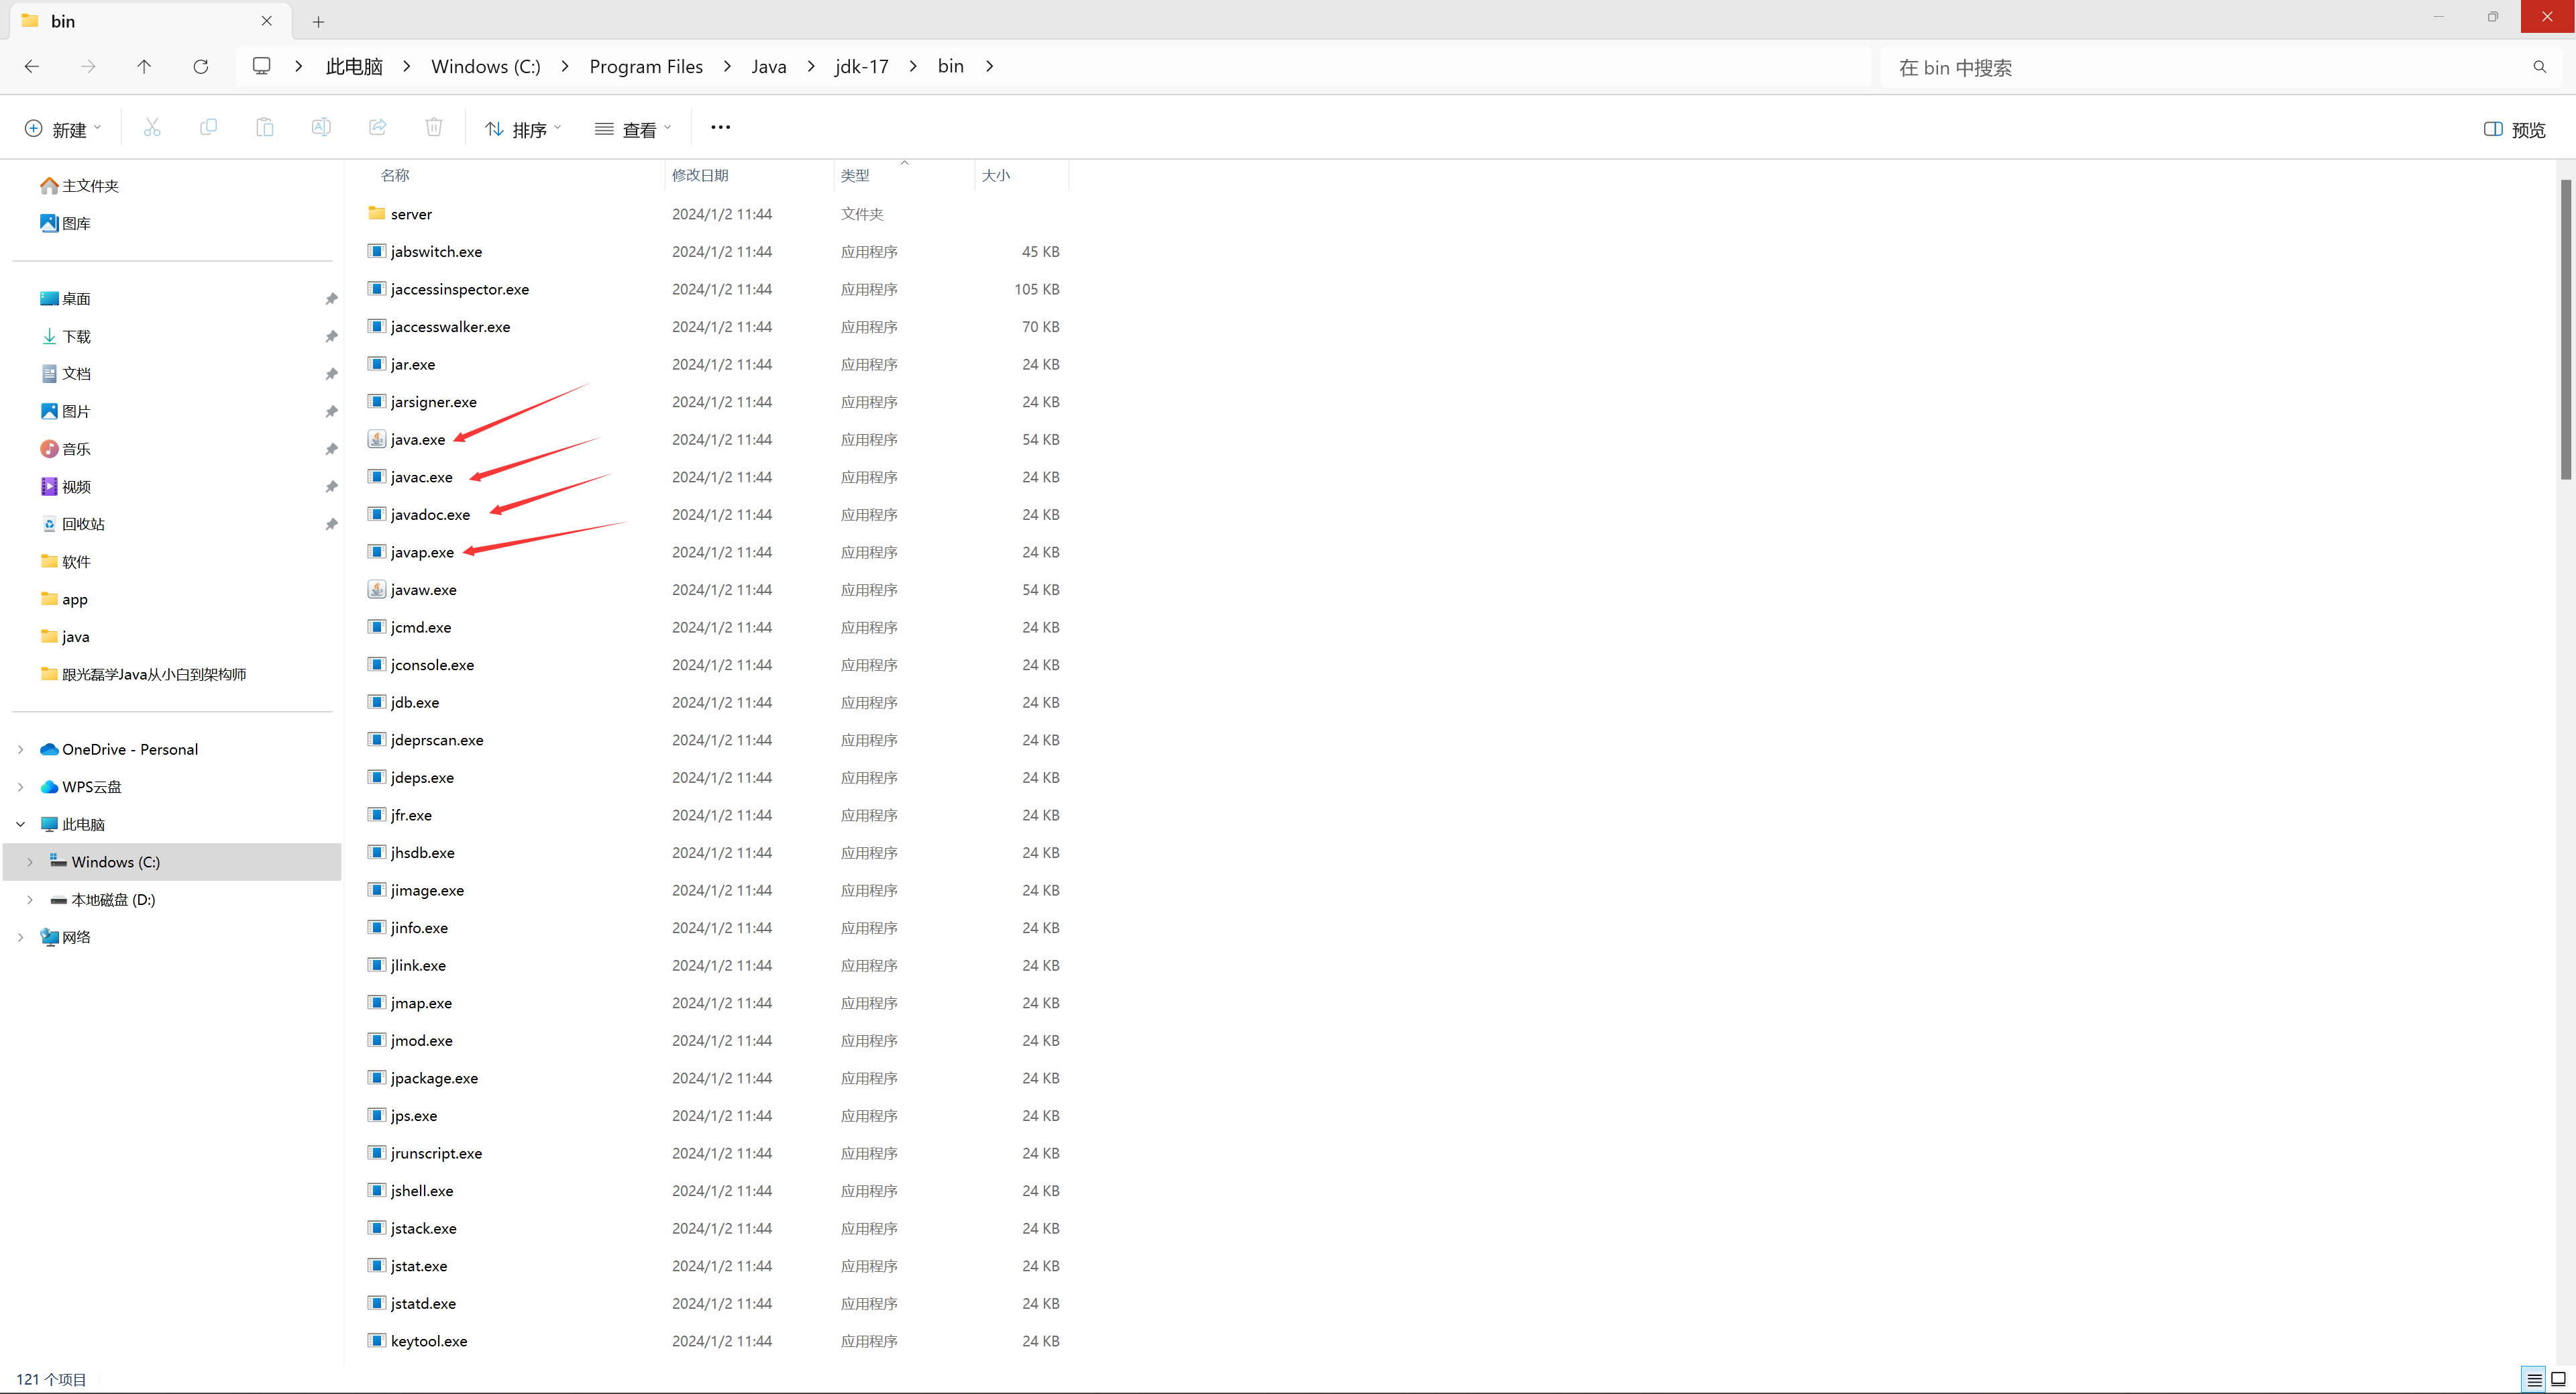
Task: Open the Sort (排序) dropdown
Action: 523,129
